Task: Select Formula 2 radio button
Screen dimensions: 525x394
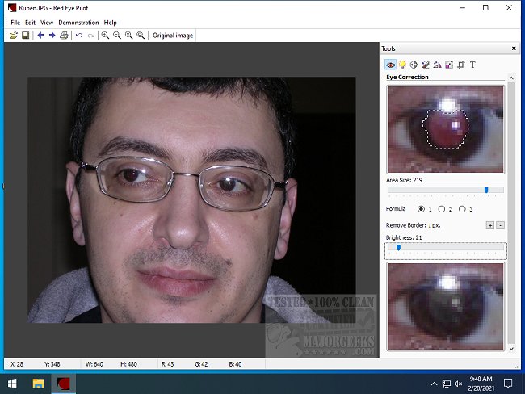Action: (x=441, y=209)
